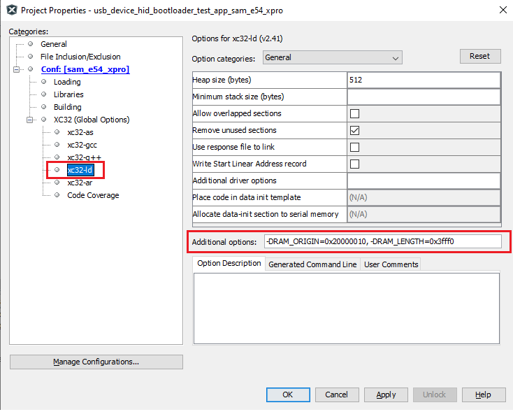Open the Option categories dropdown
The height and width of the screenshot is (412, 513).
point(332,57)
